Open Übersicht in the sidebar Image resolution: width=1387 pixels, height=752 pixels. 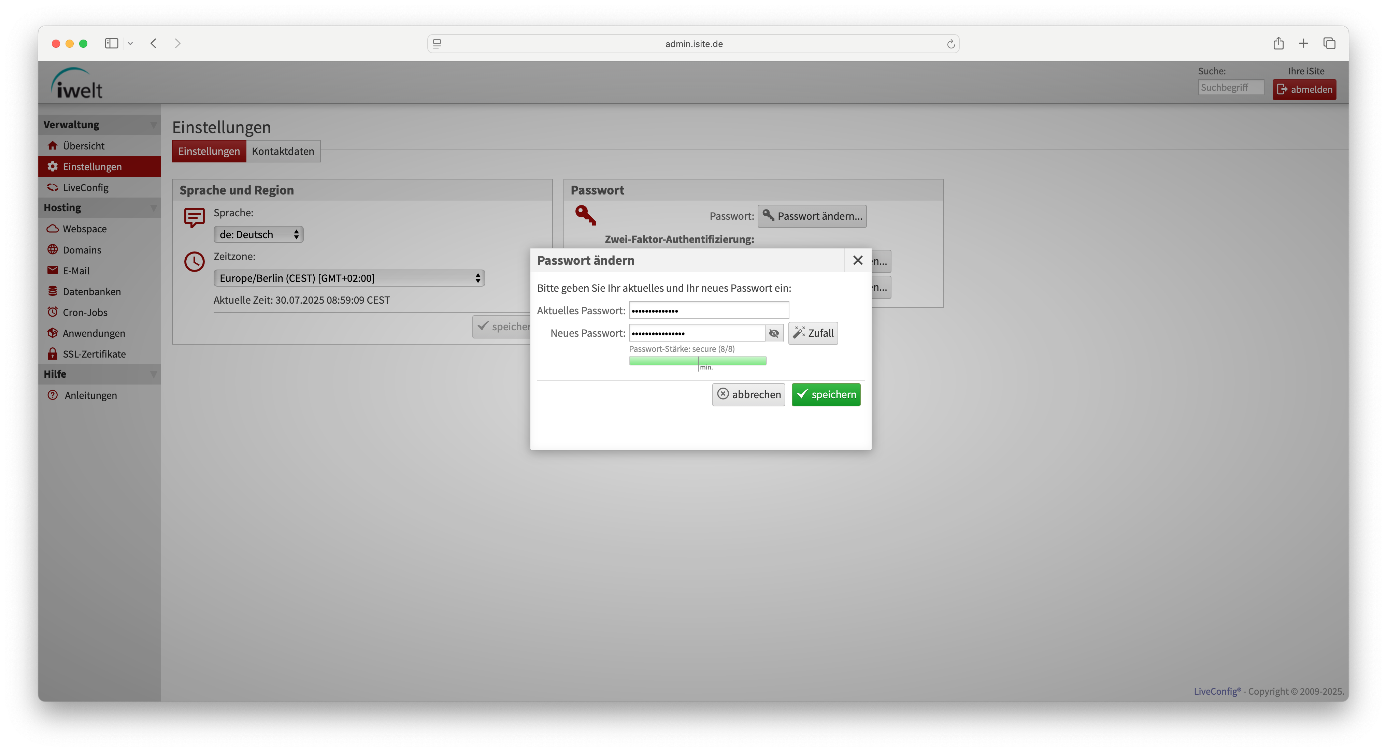pos(100,145)
